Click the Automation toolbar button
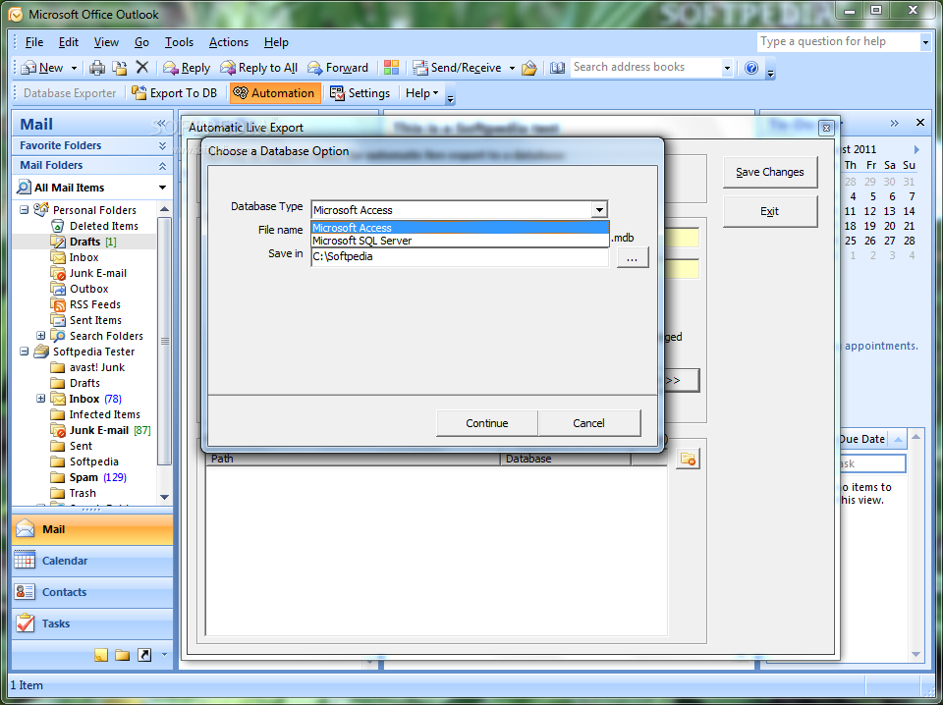Viewport: 943px width, 705px height. tap(275, 93)
